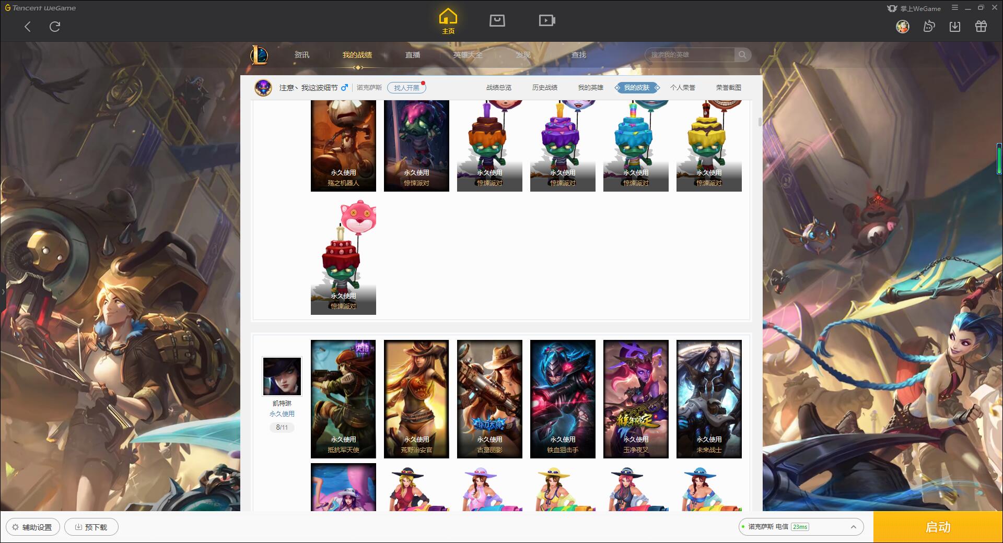Image resolution: width=1003 pixels, height=543 pixels.
Task: Click the 找人开黑 button
Action: click(406, 88)
